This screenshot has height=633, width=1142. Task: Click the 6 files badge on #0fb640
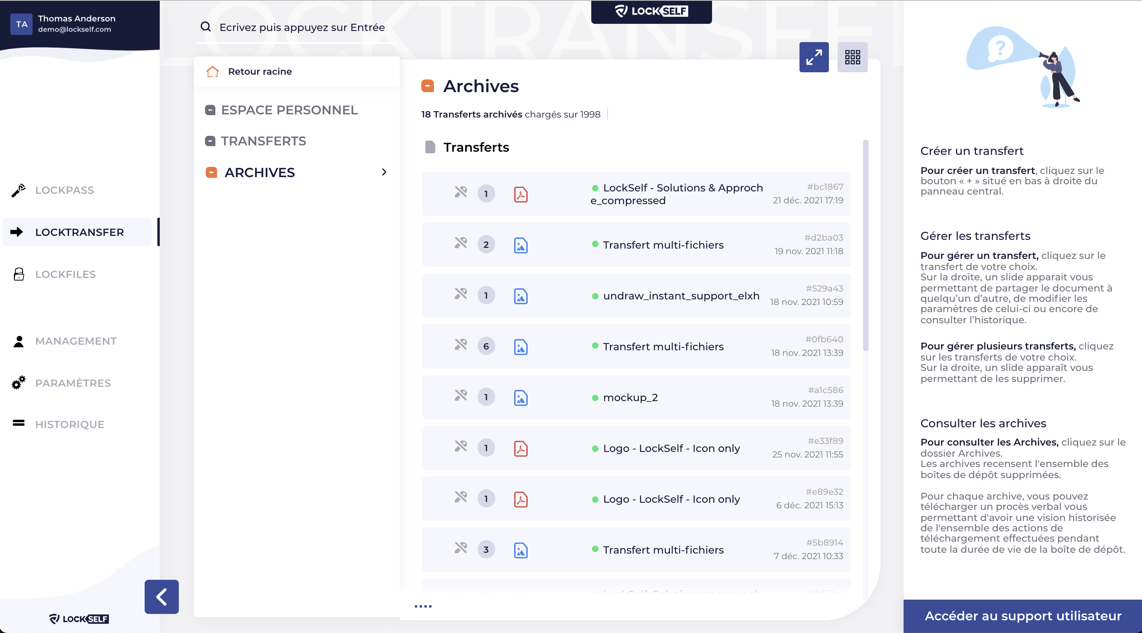[x=486, y=346]
